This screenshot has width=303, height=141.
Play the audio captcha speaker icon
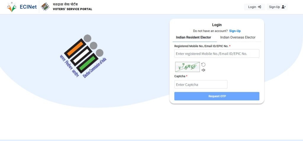coord(203,70)
